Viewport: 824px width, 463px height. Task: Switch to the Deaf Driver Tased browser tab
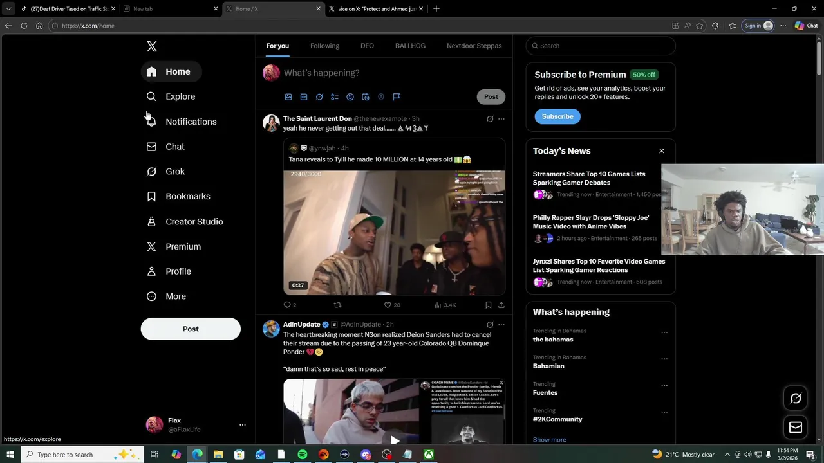67,9
